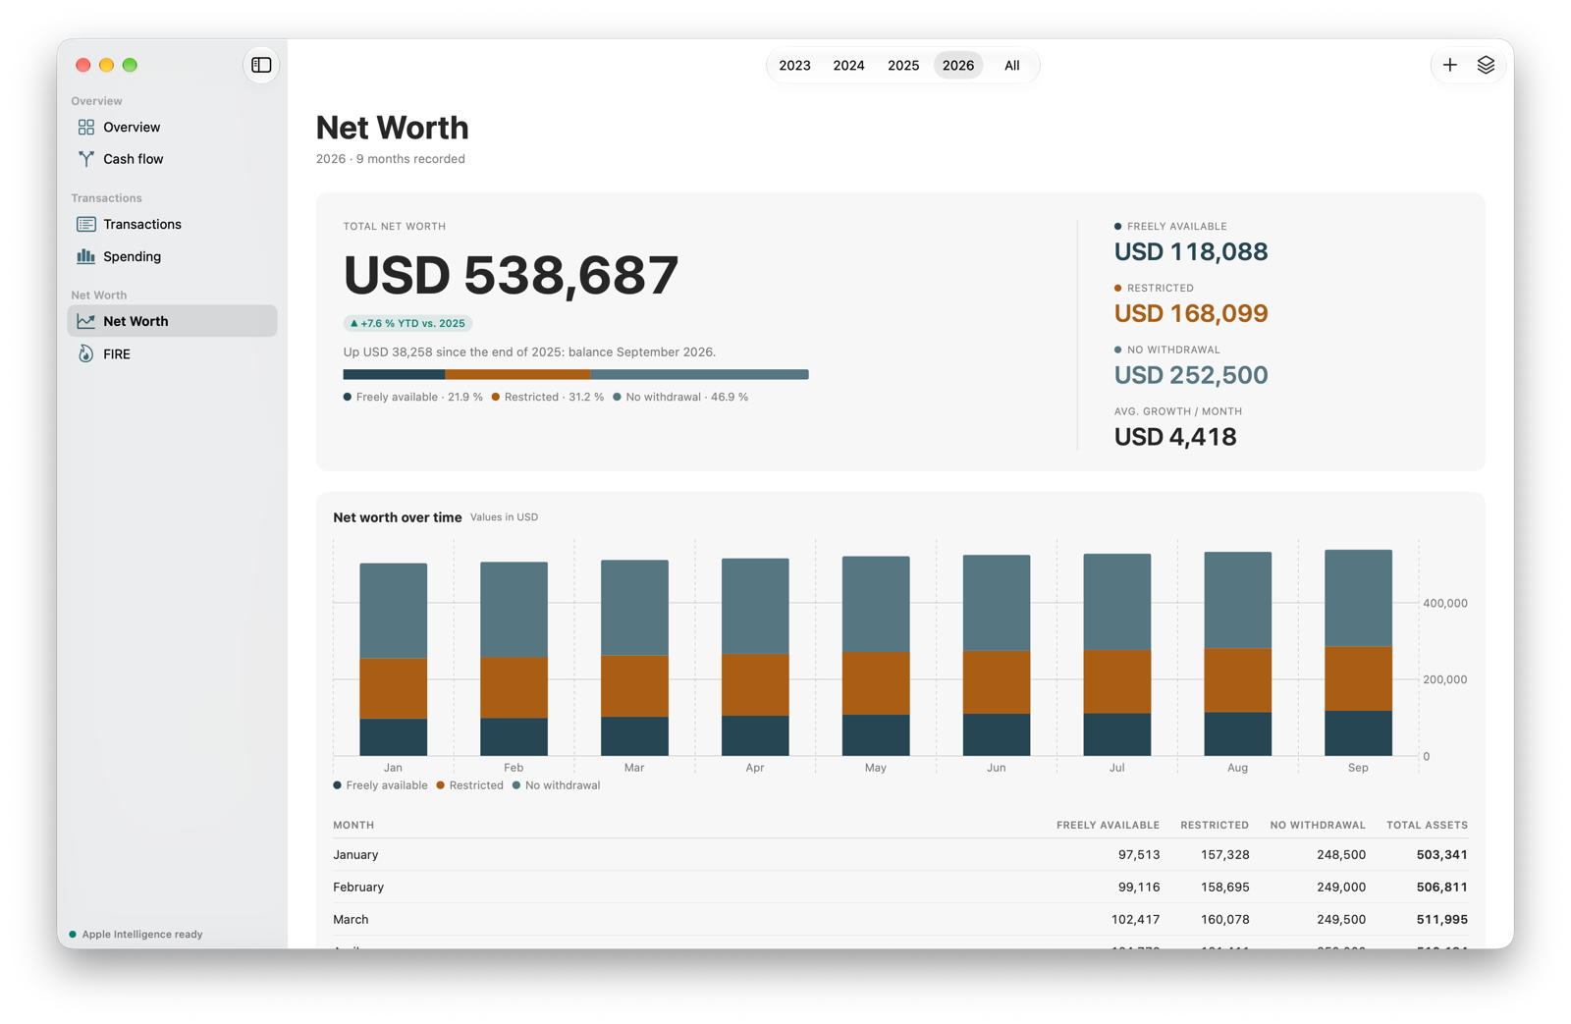Click the Transactions list icon
Screen dimensions: 1571x1024
(86, 224)
